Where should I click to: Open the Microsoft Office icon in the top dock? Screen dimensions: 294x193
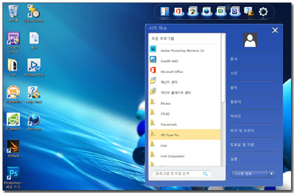[178, 12]
